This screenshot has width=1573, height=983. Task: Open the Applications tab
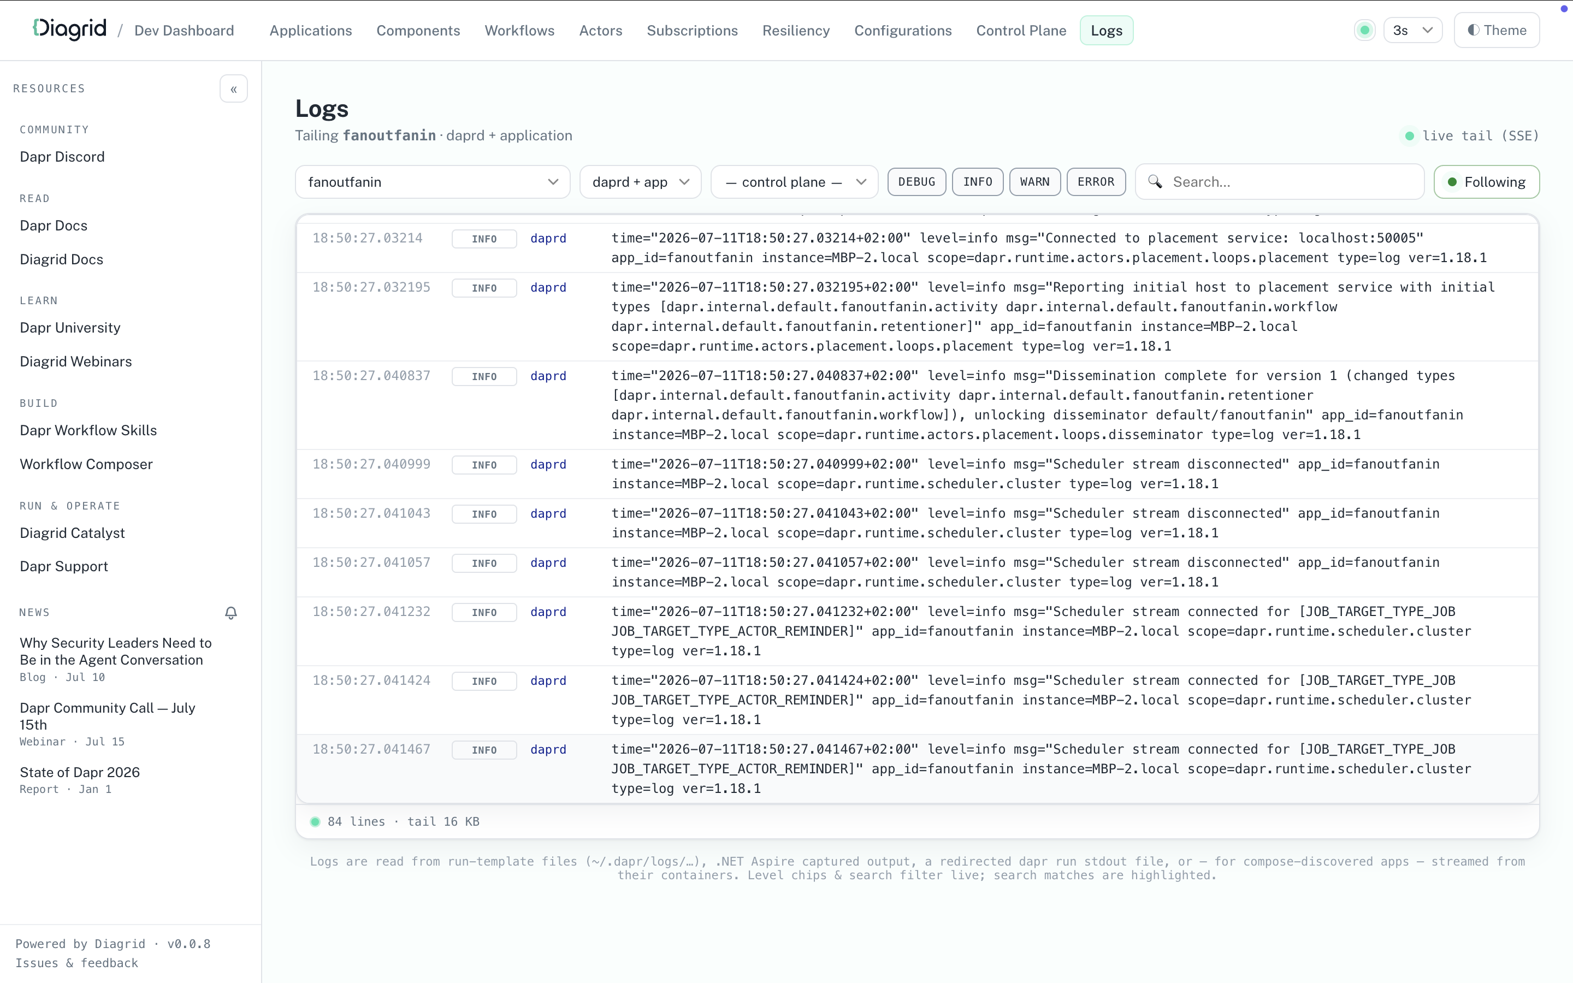coord(311,31)
